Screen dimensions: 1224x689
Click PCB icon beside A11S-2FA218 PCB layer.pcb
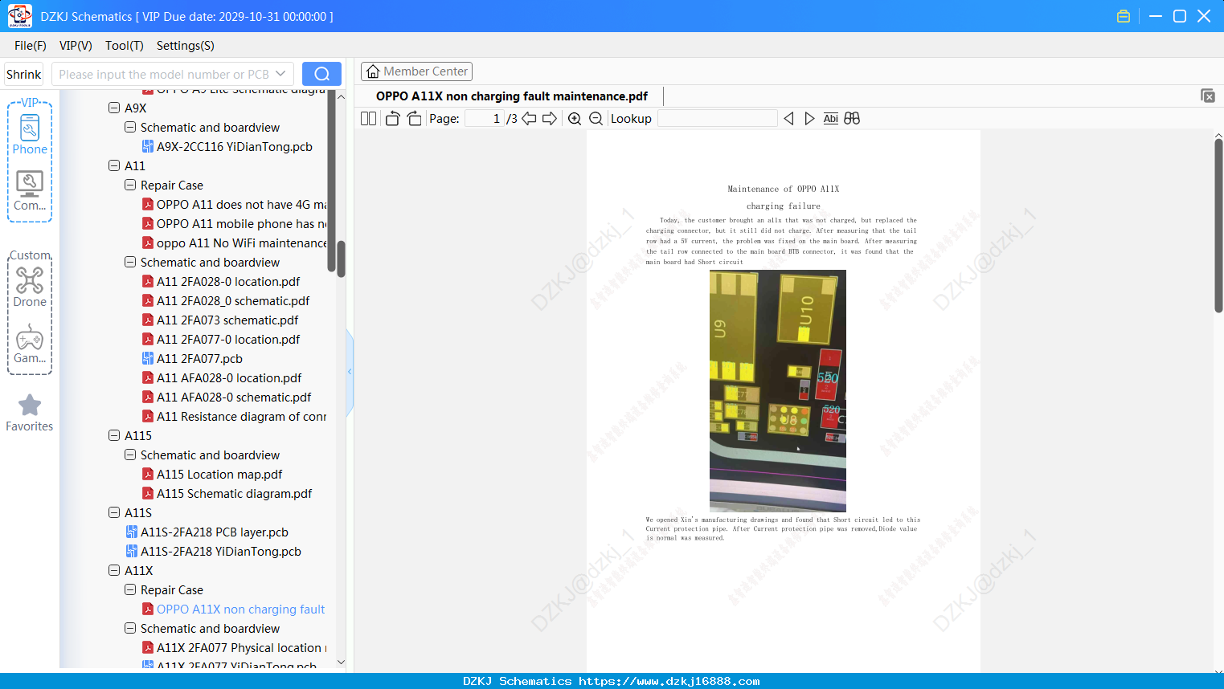point(132,532)
